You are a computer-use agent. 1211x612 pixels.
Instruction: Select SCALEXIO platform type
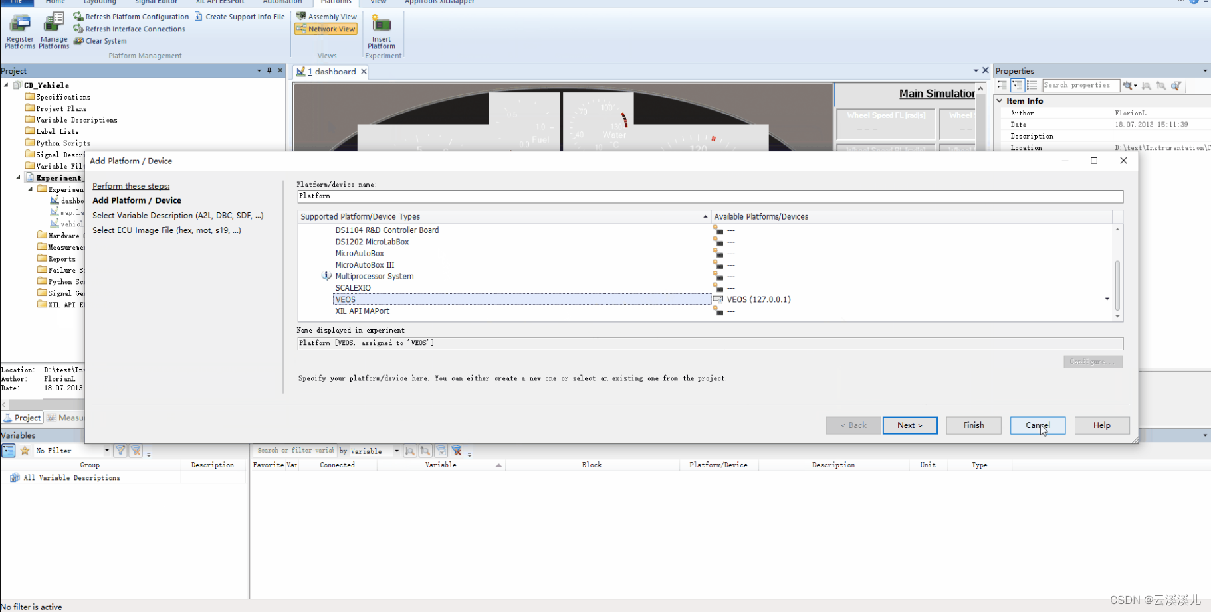coord(353,288)
